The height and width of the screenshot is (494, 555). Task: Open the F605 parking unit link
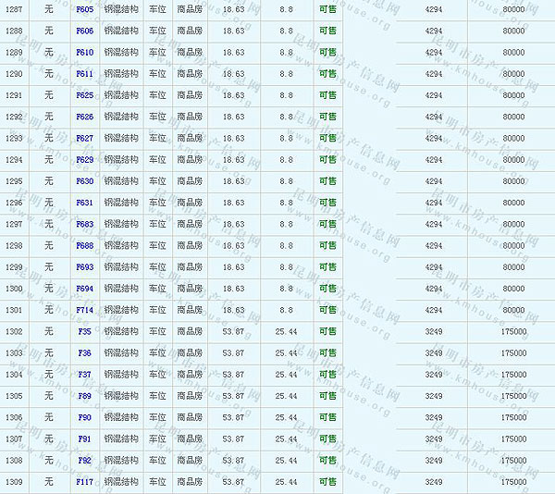[x=84, y=9]
